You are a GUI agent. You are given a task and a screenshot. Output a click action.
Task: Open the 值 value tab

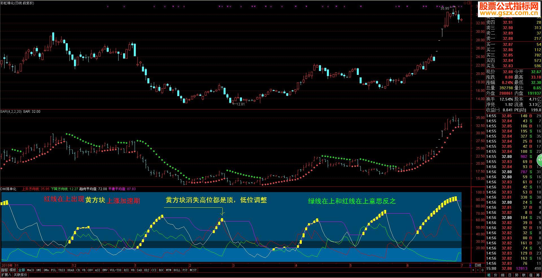[x=531, y=275]
